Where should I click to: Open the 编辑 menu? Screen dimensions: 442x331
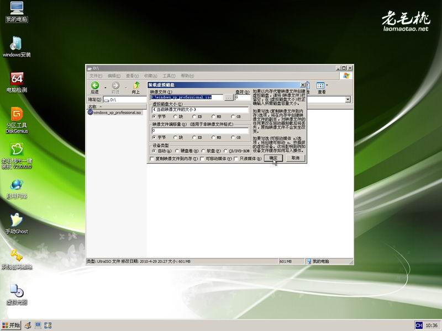[x=114, y=76]
